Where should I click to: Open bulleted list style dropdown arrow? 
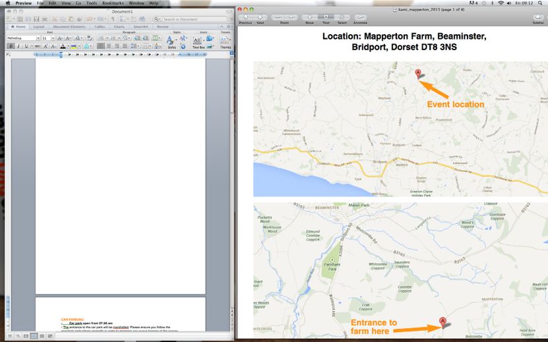pyautogui.click(x=107, y=38)
